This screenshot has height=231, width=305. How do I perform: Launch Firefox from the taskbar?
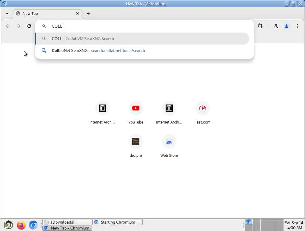(21, 225)
